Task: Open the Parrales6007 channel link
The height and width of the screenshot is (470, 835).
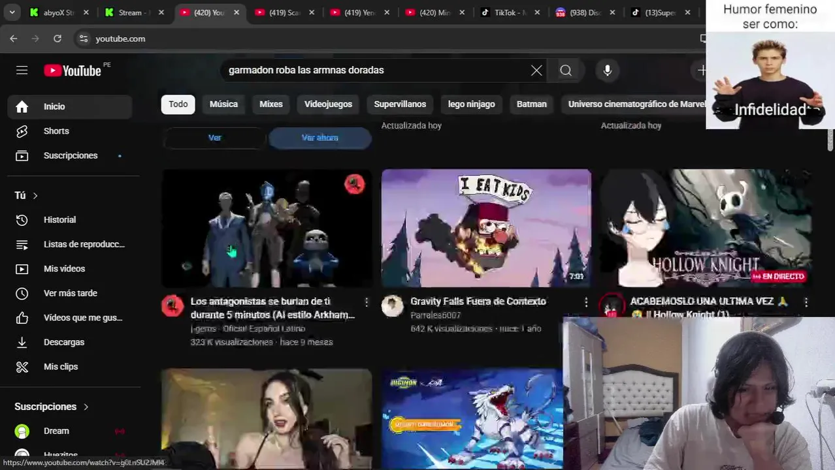Action: click(436, 315)
